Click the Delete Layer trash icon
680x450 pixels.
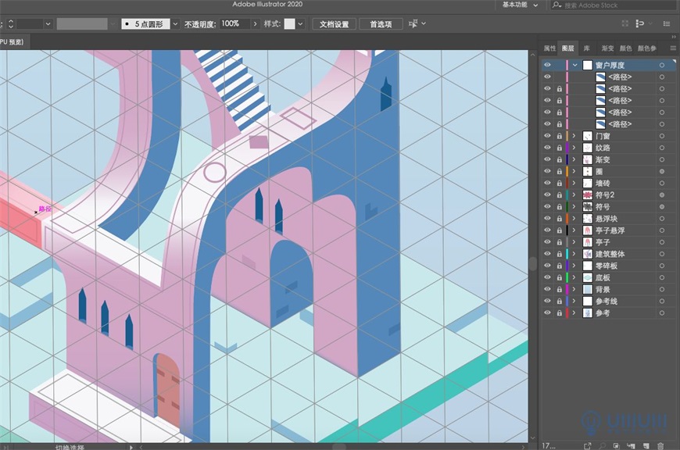(x=660, y=444)
